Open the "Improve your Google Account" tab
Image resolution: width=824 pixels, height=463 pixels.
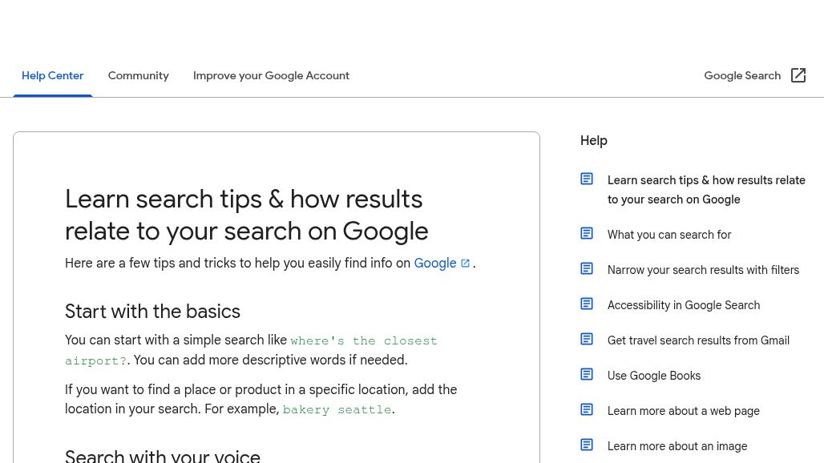pyautogui.click(x=271, y=75)
